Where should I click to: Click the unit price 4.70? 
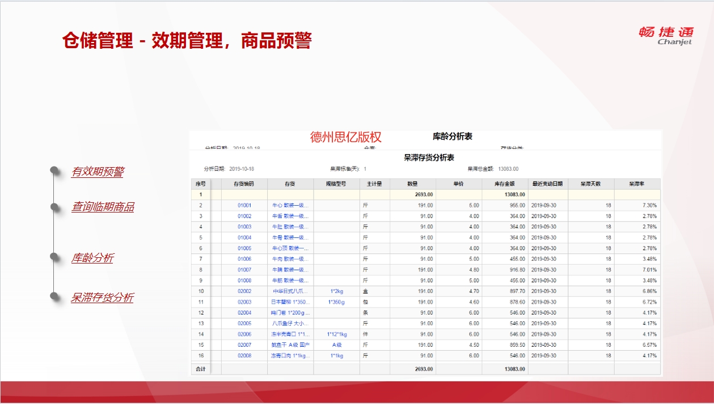474,291
